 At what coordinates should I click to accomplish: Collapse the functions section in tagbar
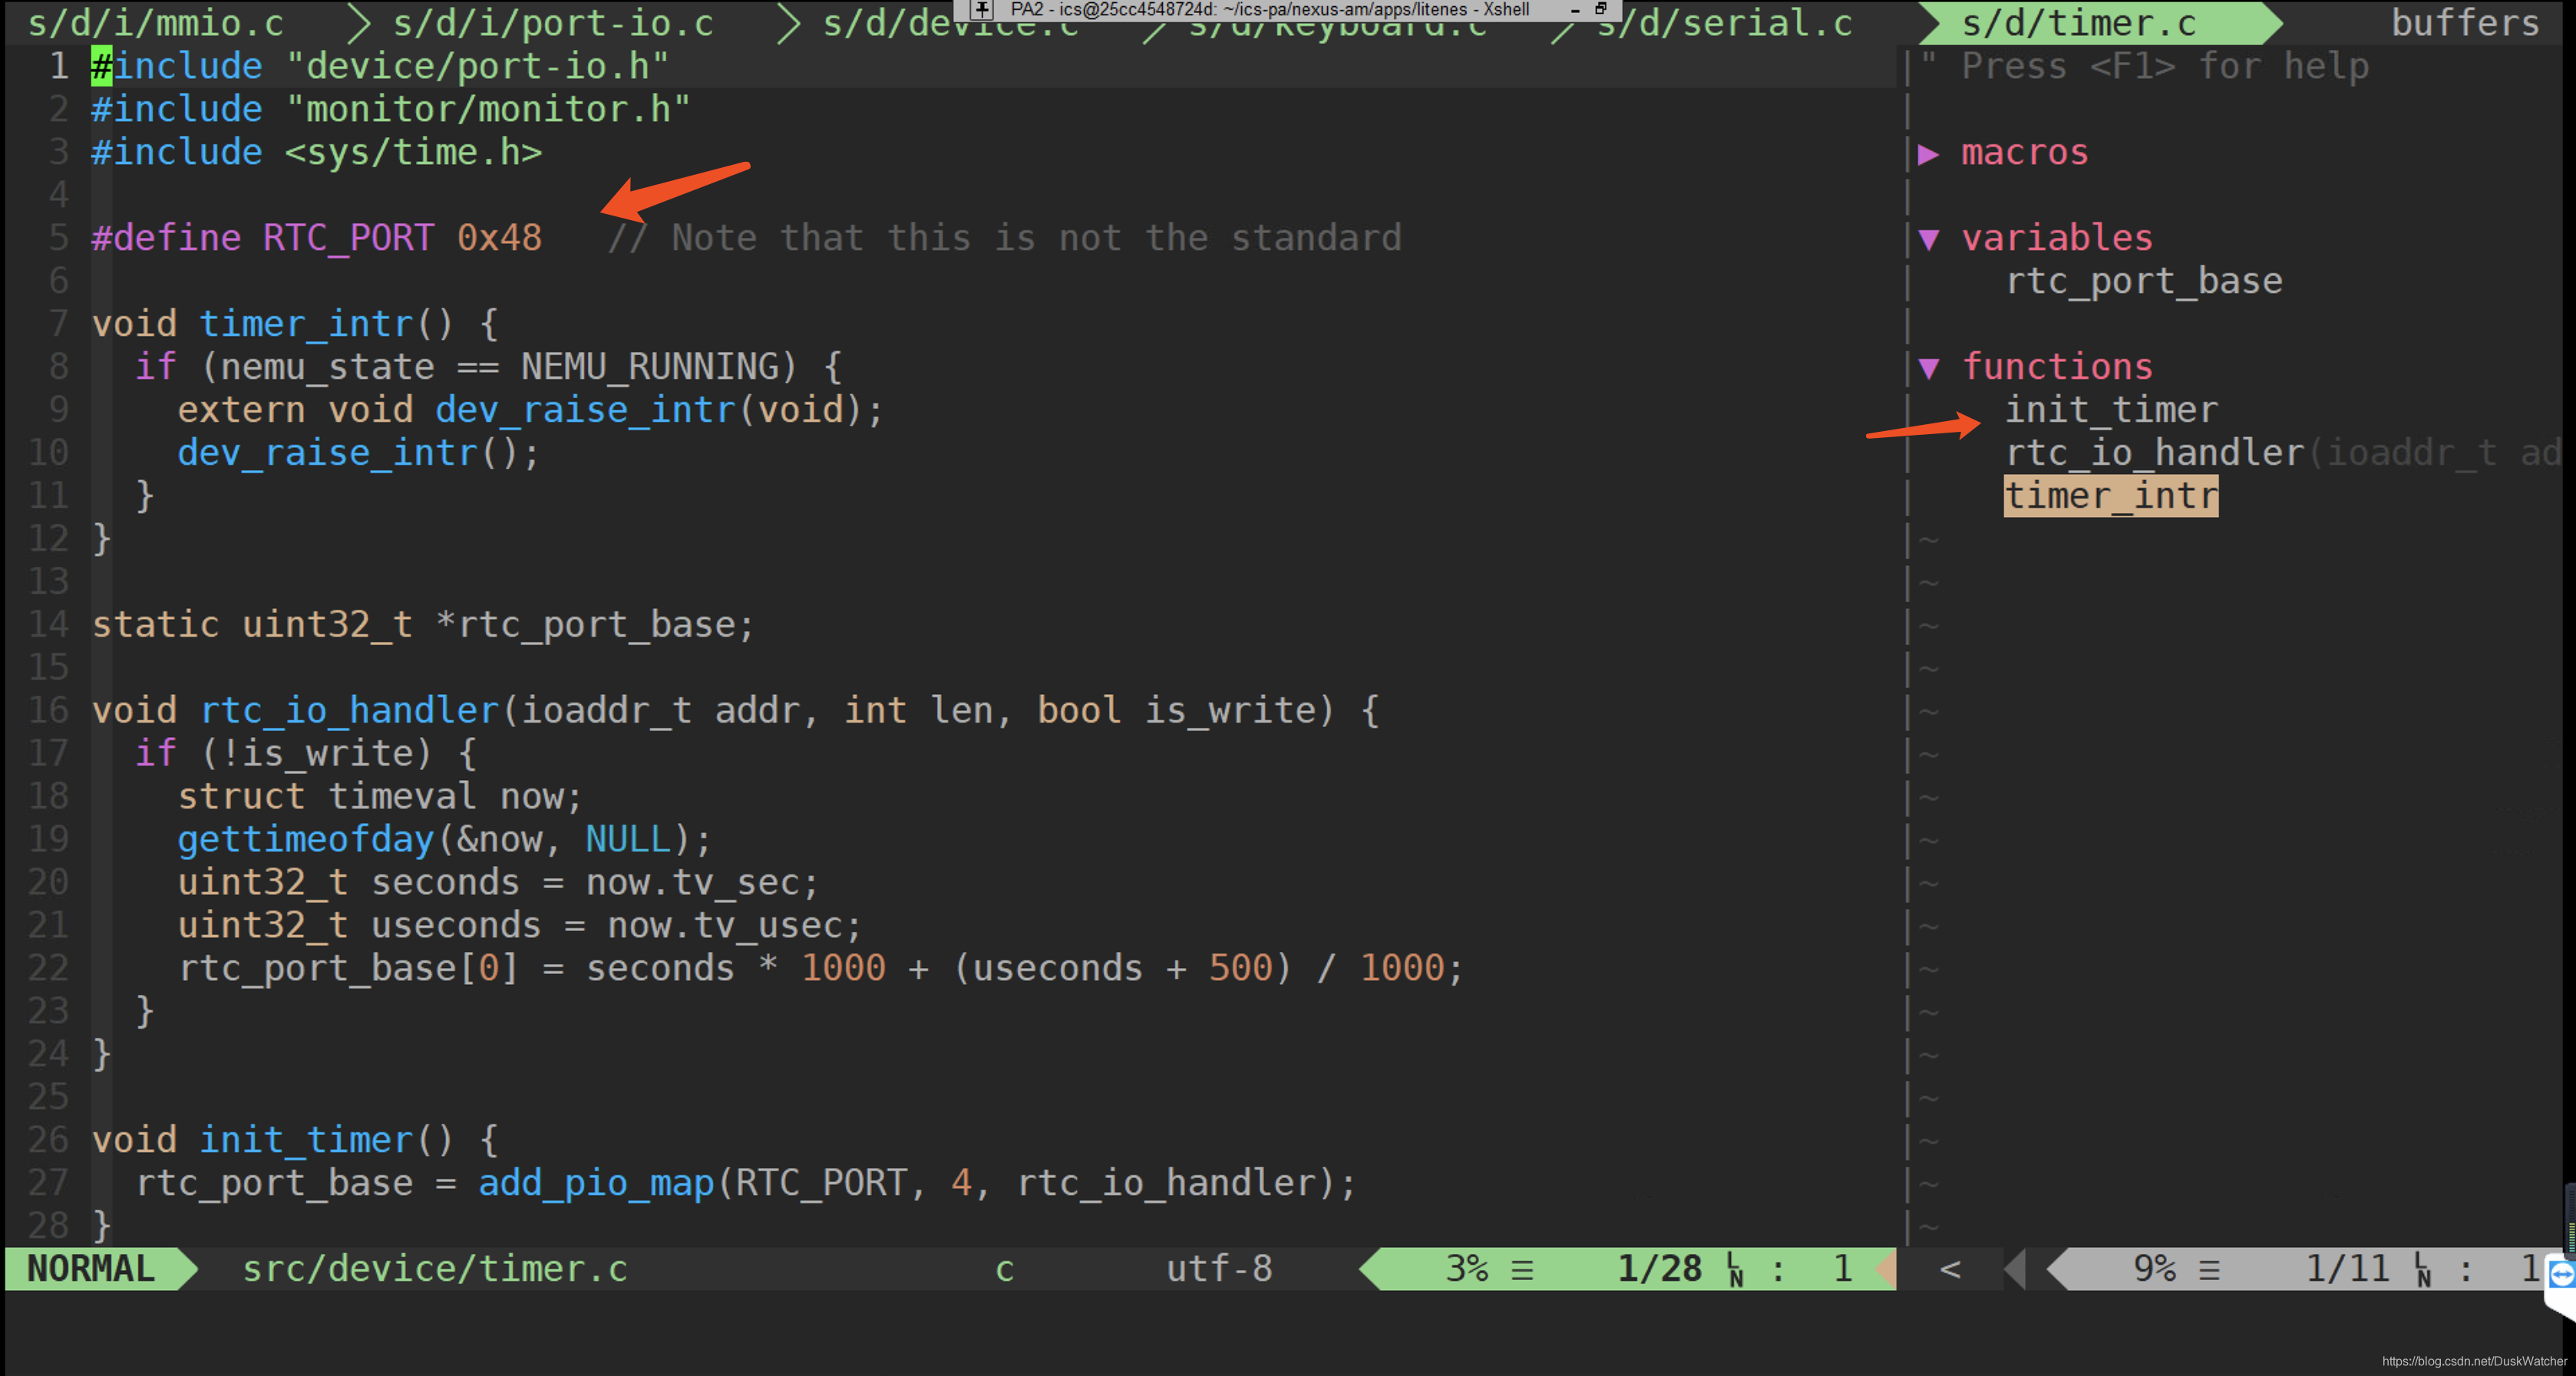pos(1929,369)
